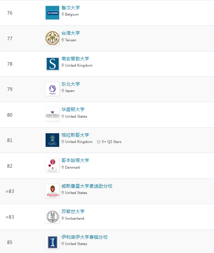Image resolution: width=214 pixels, height=253 pixels.
Task: Click the Illinois 'I' logo
Action: coord(52,242)
